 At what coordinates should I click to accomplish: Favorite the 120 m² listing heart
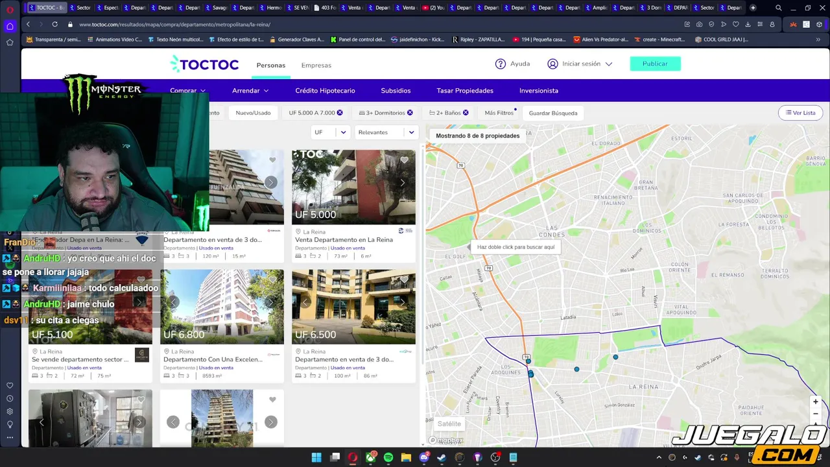click(272, 160)
